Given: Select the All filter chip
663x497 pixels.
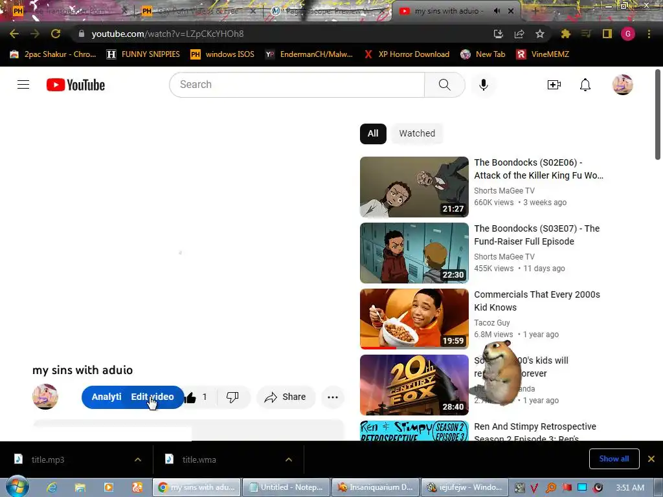Looking at the screenshot, I should (373, 133).
